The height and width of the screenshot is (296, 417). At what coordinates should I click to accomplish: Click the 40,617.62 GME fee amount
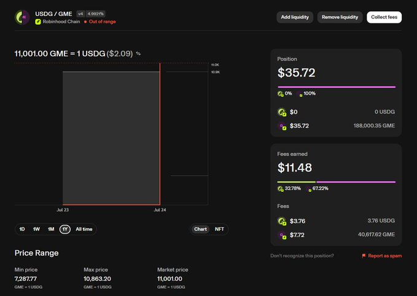click(376, 235)
